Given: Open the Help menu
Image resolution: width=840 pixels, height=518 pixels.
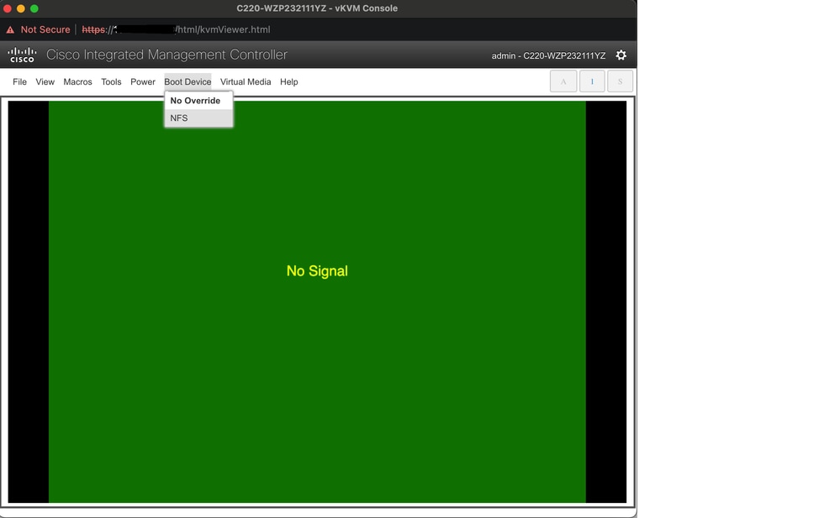Looking at the screenshot, I should (288, 82).
